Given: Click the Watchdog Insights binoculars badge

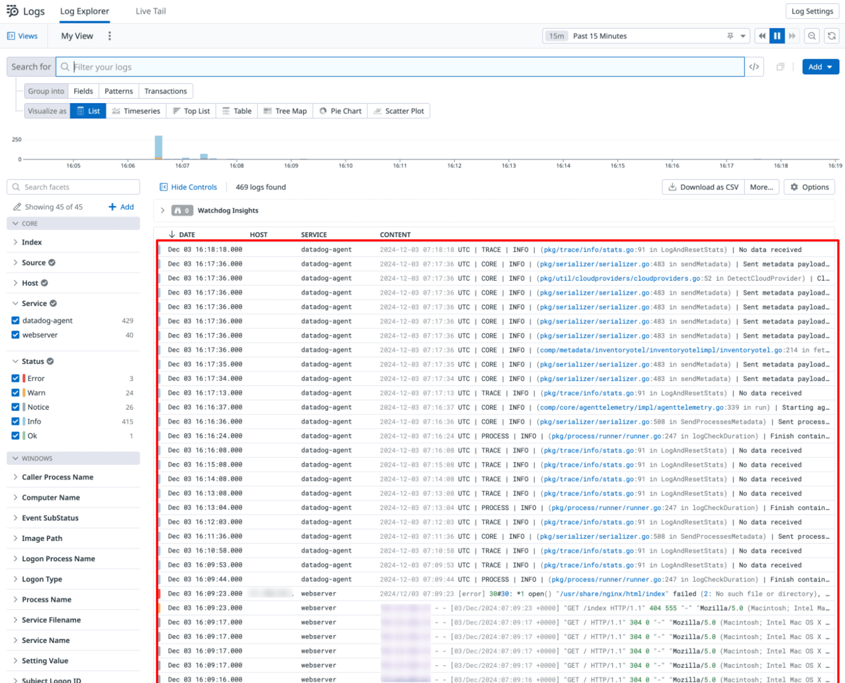Looking at the screenshot, I should coord(182,210).
